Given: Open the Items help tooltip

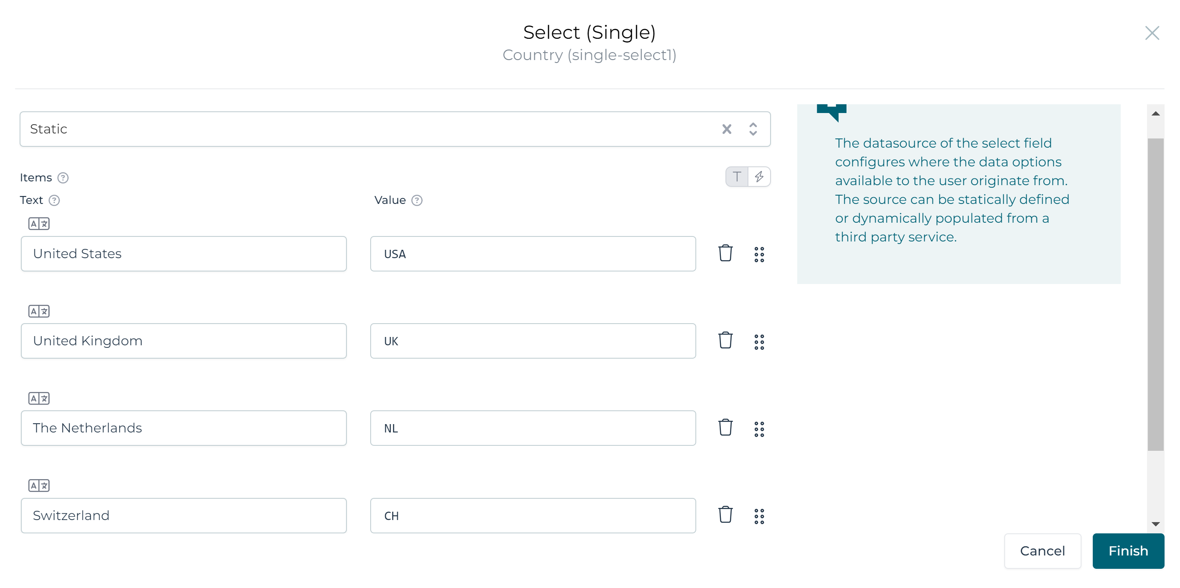Looking at the screenshot, I should click(63, 178).
